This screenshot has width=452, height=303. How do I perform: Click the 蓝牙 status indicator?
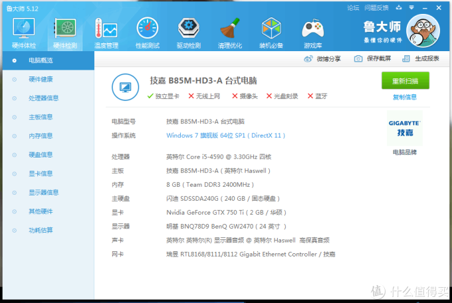[317, 96]
